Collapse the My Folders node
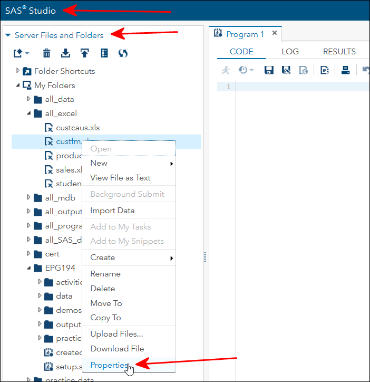Viewport: 370px width, 382px height. [x=18, y=85]
